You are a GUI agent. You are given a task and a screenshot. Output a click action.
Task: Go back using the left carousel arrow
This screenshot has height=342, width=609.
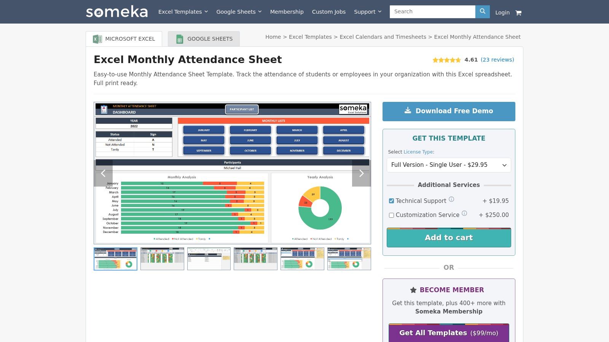click(103, 173)
